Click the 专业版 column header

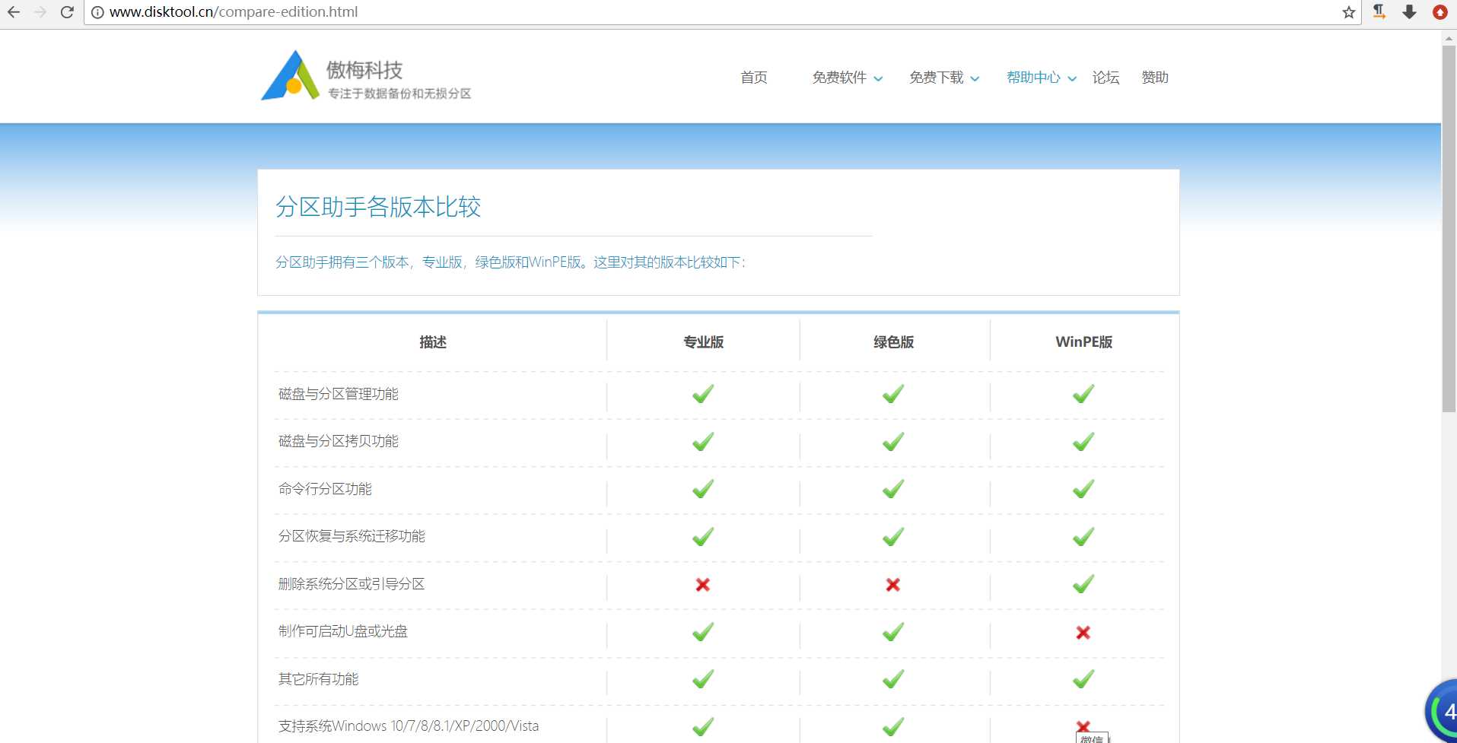tap(703, 342)
